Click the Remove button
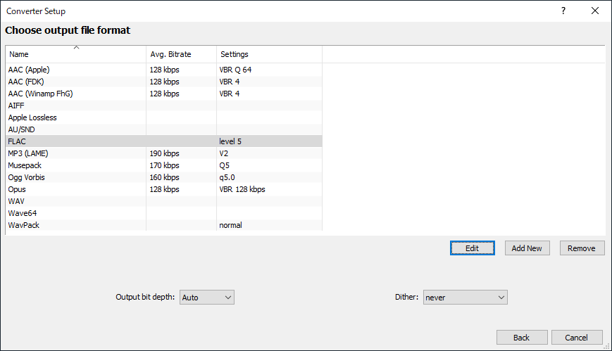 (582, 248)
